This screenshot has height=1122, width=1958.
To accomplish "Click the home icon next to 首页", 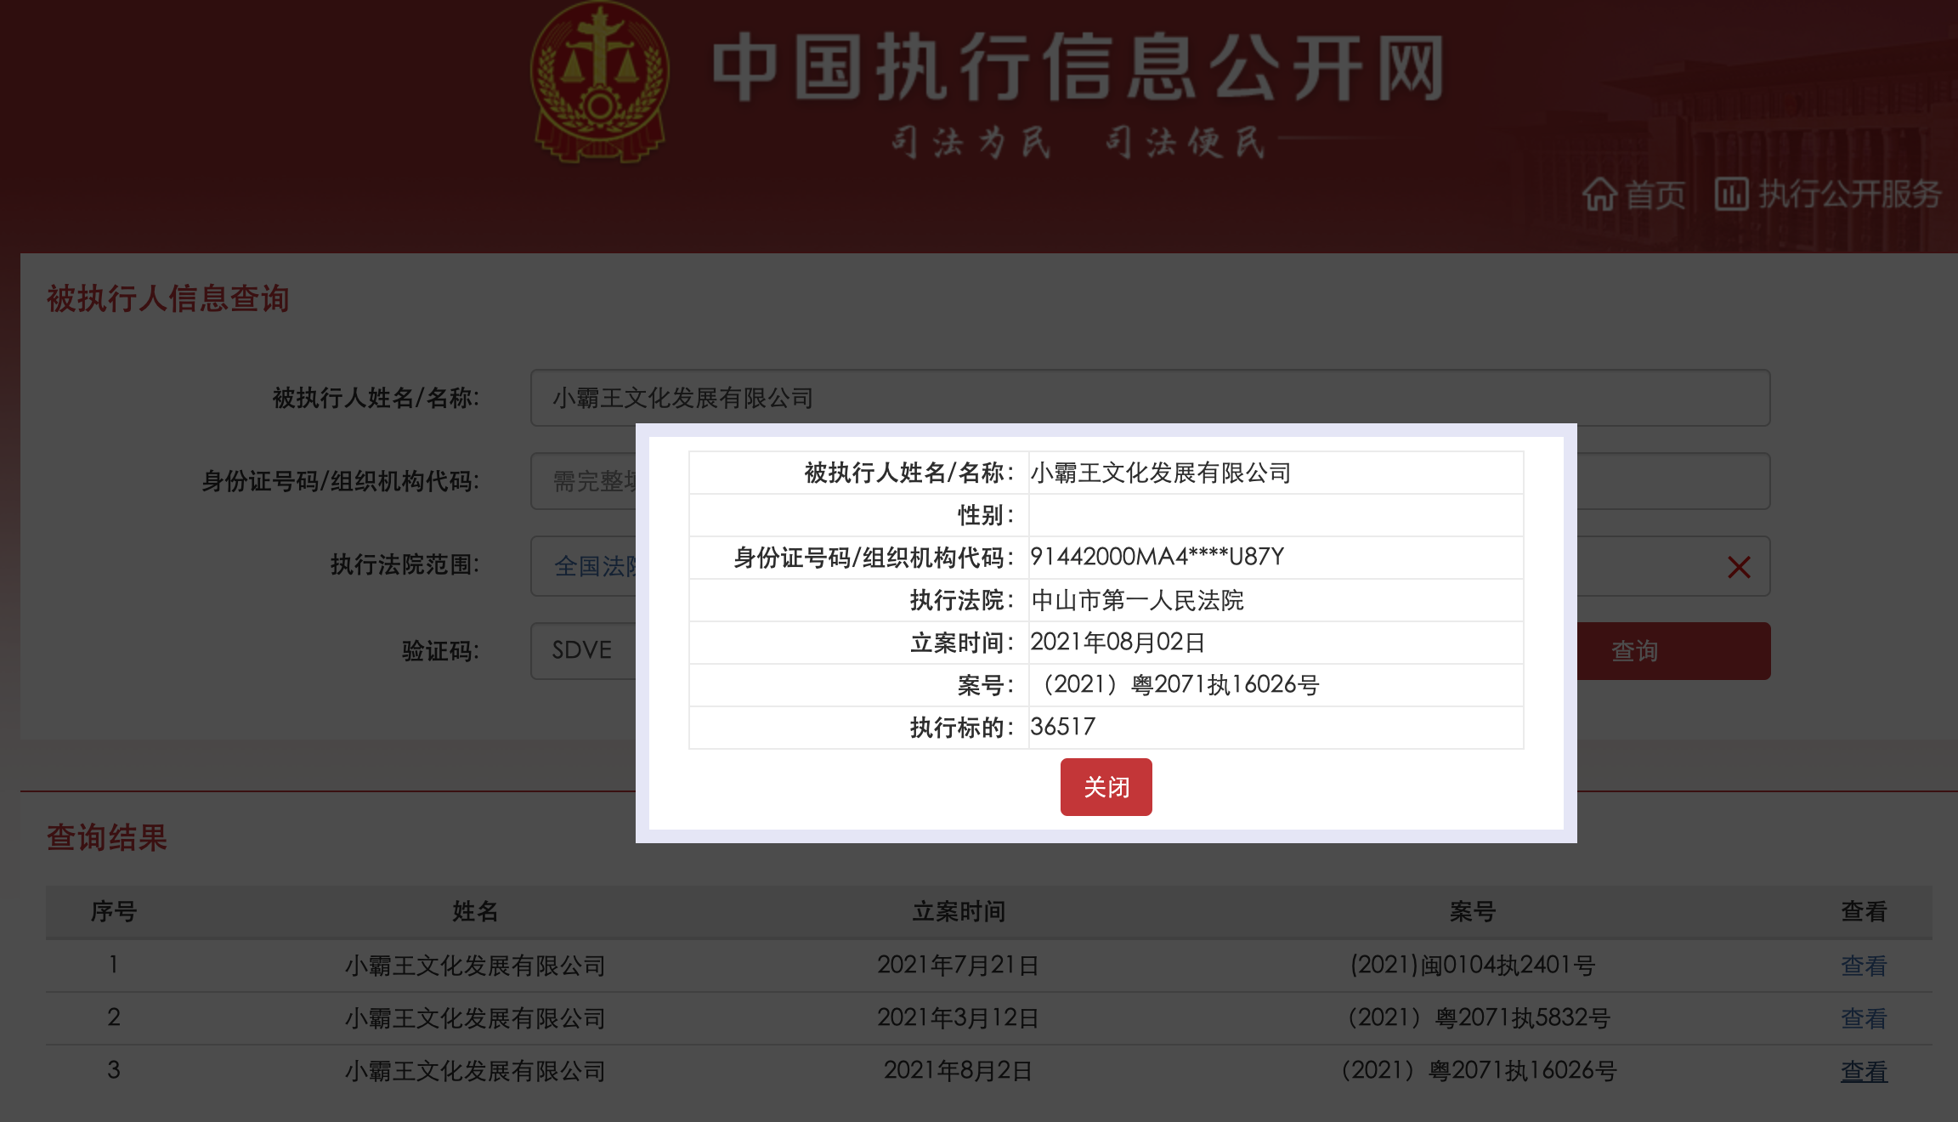I will [x=1599, y=195].
